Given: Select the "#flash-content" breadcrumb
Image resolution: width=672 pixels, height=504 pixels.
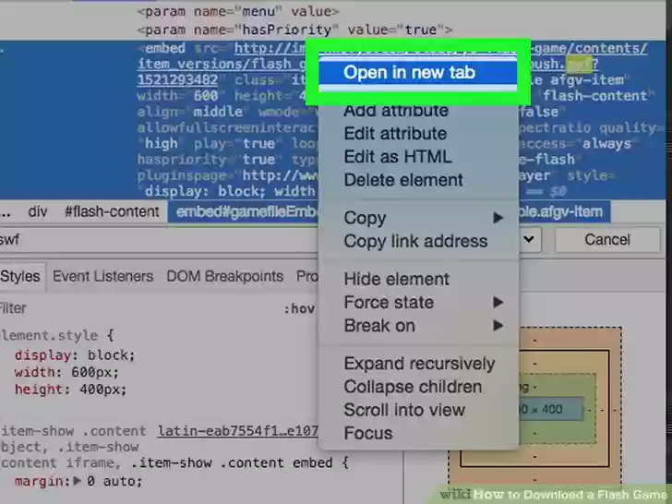Looking at the screenshot, I should (x=112, y=211).
